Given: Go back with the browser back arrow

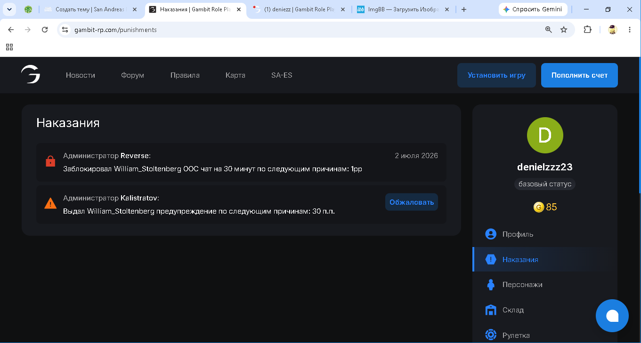Looking at the screenshot, I should pos(11,30).
